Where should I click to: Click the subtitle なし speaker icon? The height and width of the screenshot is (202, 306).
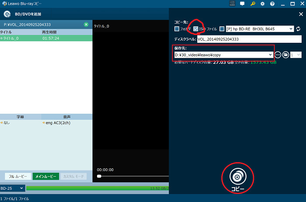point(2,123)
